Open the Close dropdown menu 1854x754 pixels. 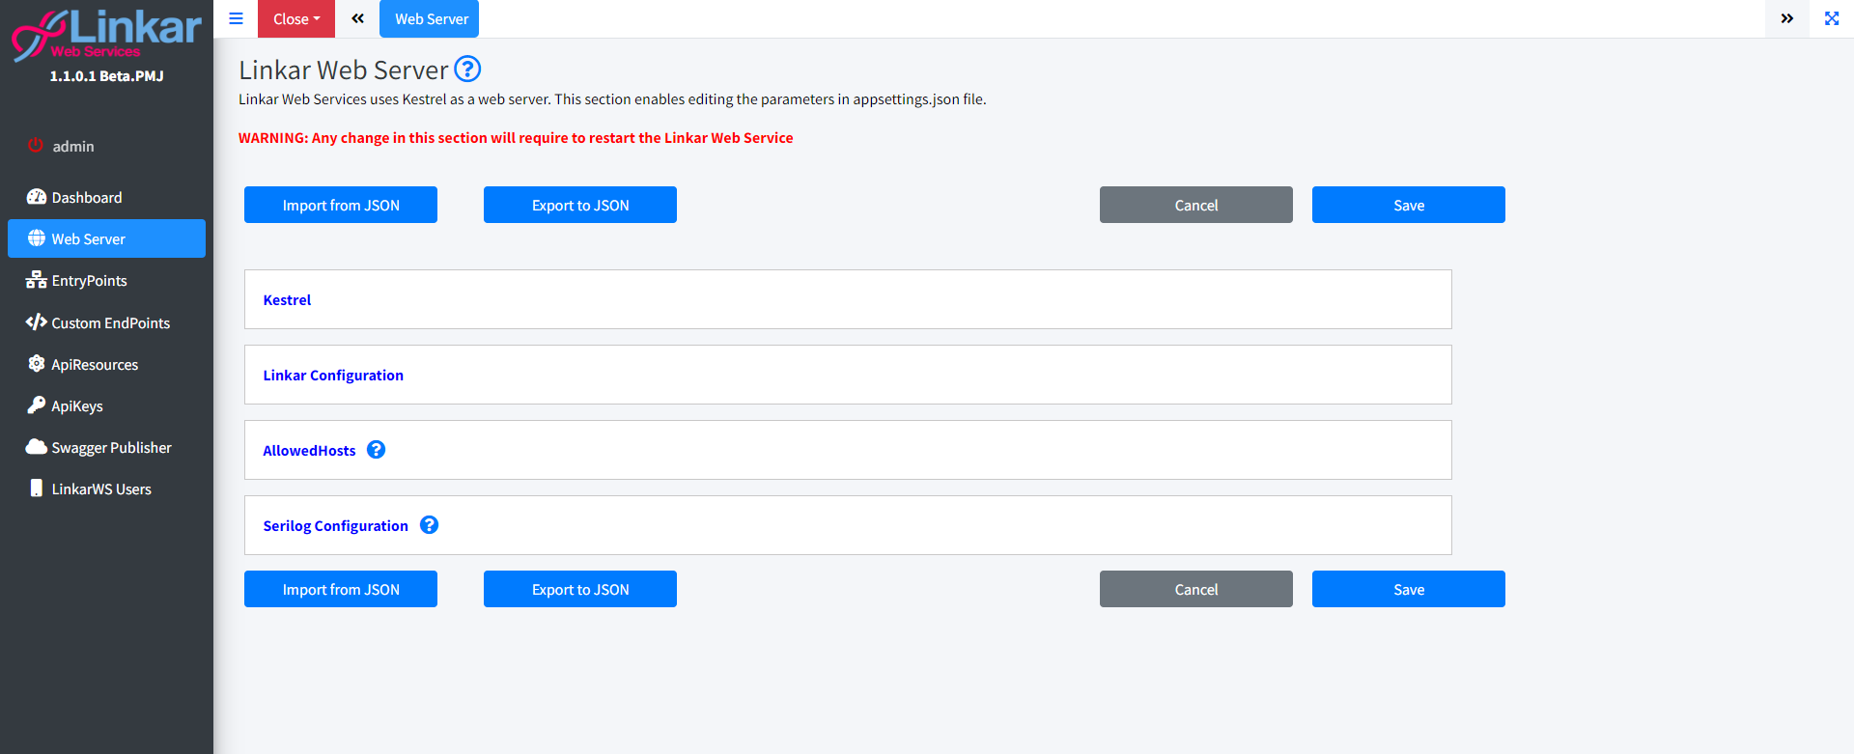(x=295, y=19)
